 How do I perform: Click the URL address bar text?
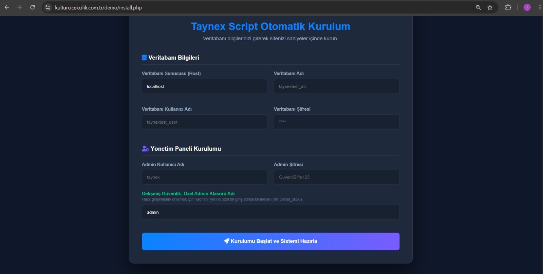pos(98,7)
